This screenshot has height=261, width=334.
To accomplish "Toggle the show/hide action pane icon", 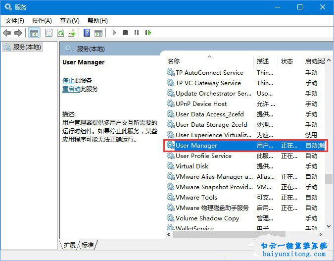I will (x=98, y=33).
